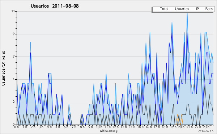
Task: Select the 'Total' legend entry
Action: point(164,9)
